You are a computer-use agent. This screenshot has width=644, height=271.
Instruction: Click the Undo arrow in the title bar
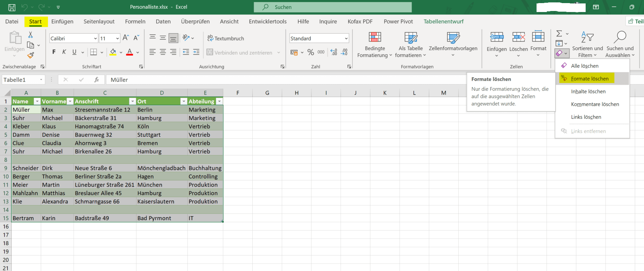[24, 7]
